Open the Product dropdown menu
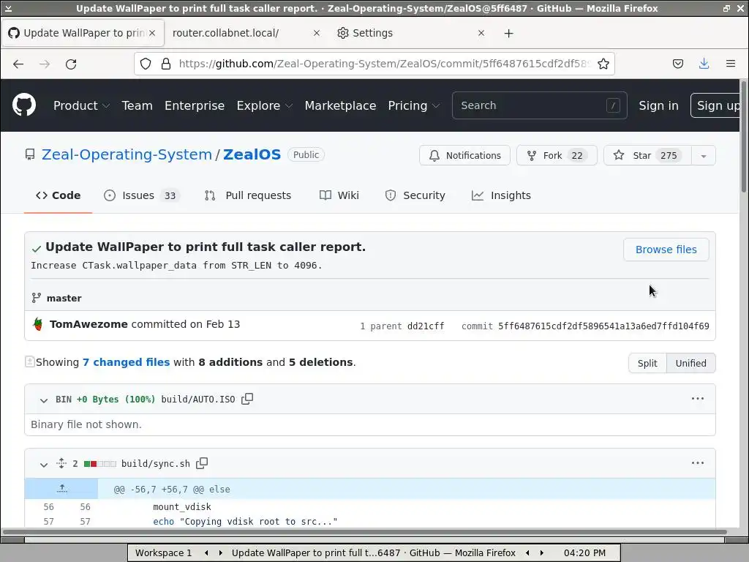The height and width of the screenshot is (562, 749). click(81, 105)
